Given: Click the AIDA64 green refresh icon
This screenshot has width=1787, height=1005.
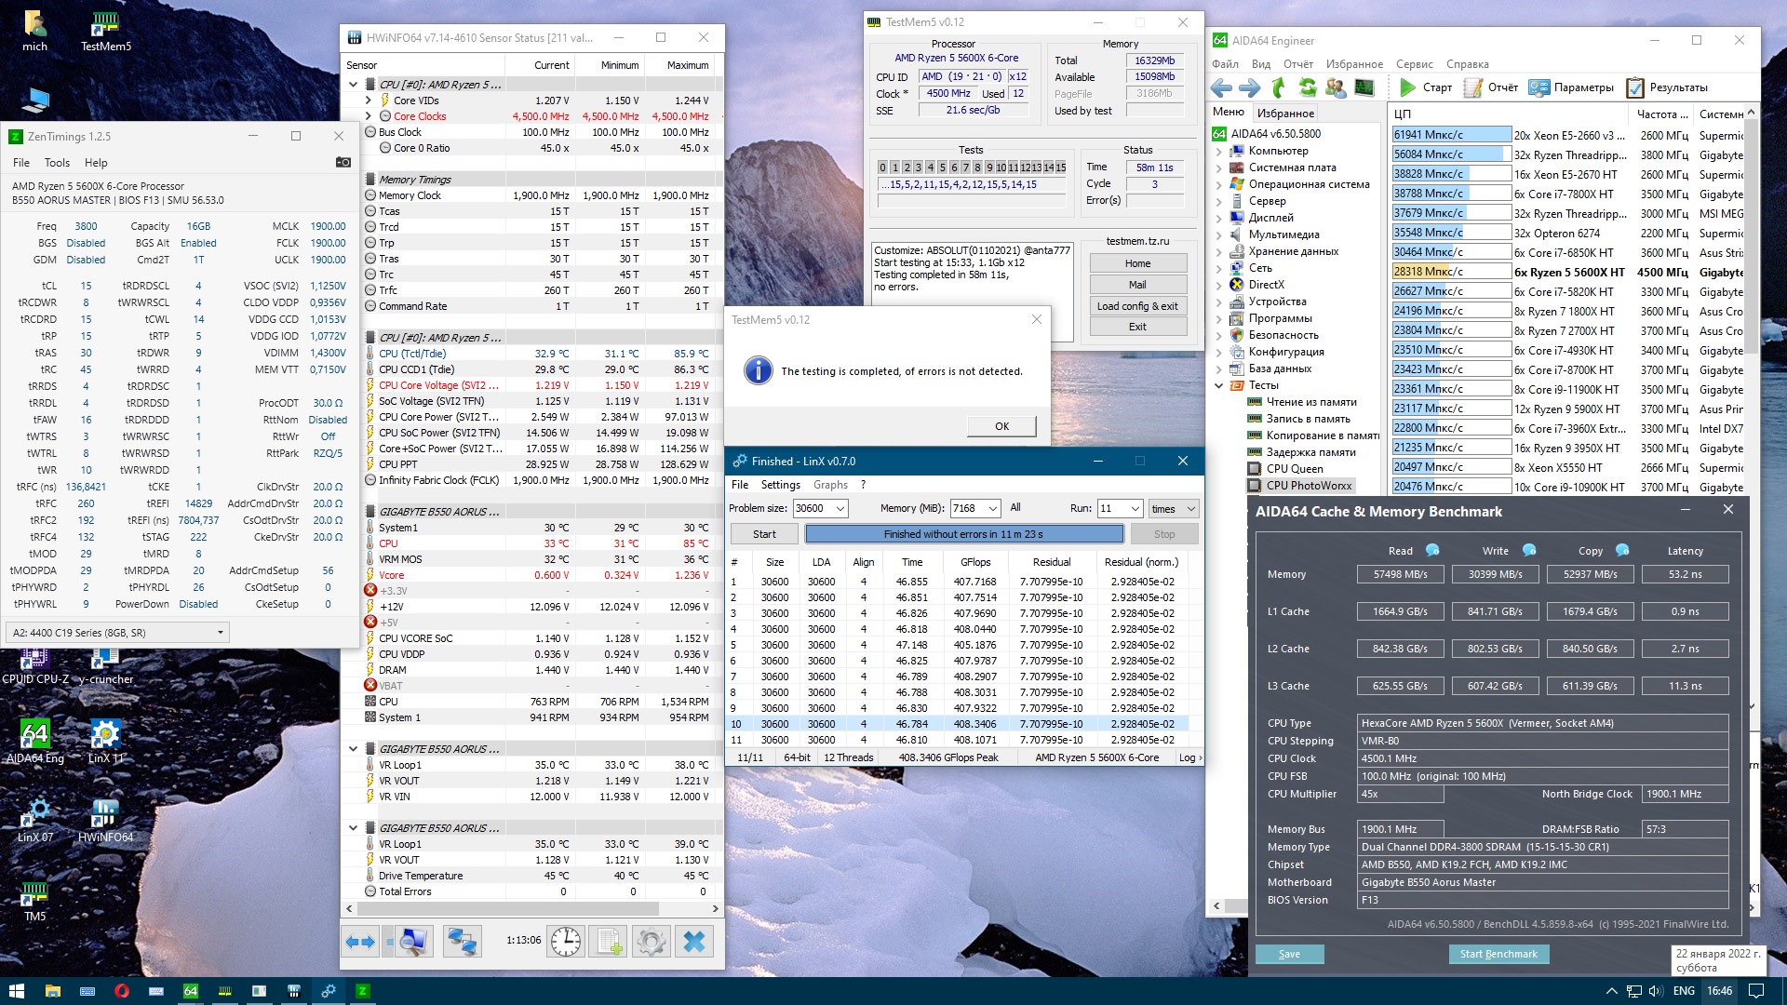Looking at the screenshot, I should [x=1308, y=87].
